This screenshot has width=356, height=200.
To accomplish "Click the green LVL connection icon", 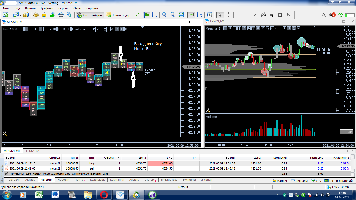I will [340, 15].
